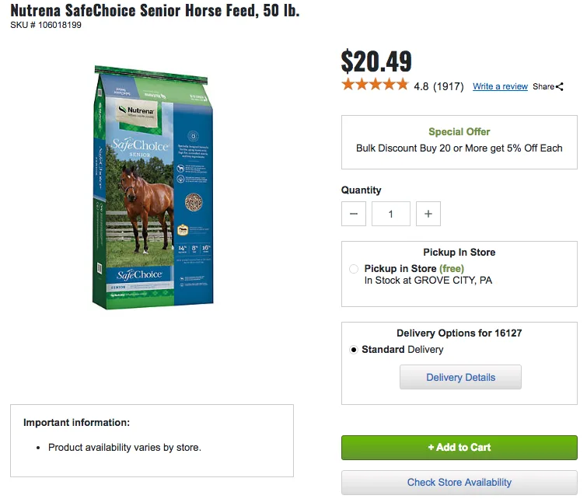
Task: Click the Special Offer bulk discount box
Action: 459,141
